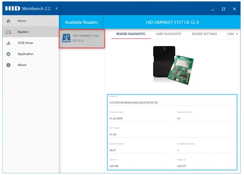Click the Workbench 2.2 title text
The width and height of the screenshot is (244, 175).
(x=36, y=9)
